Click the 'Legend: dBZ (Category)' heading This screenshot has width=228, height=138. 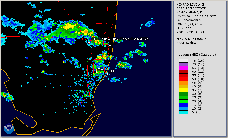tap(197, 55)
